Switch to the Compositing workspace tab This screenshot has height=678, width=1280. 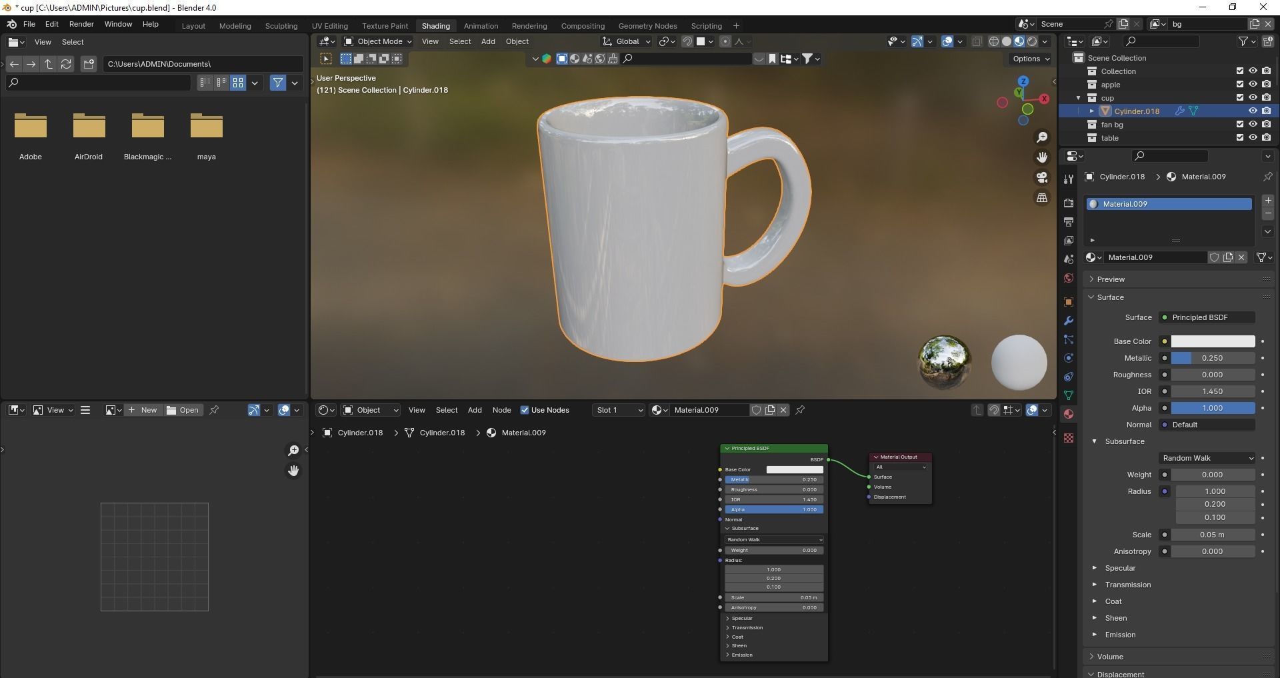pyautogui.click(x=583, y=26)
